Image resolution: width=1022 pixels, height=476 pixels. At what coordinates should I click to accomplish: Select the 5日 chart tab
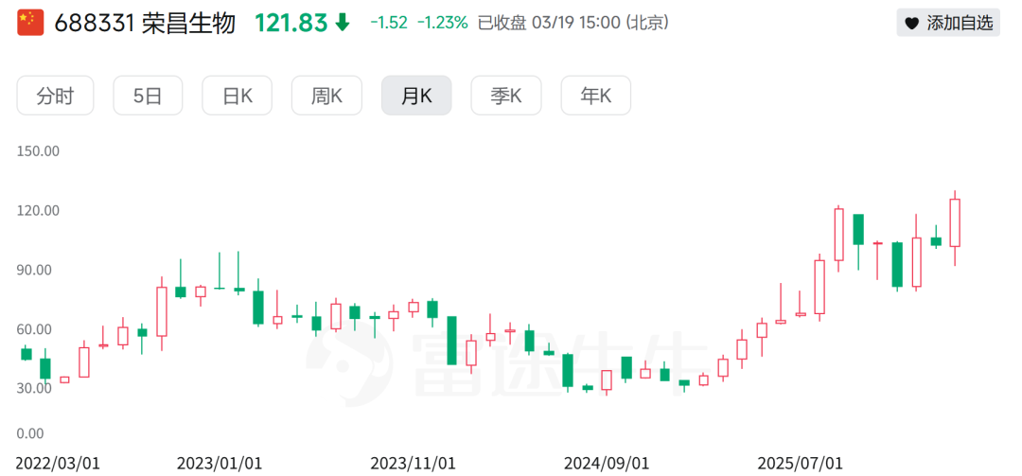[x=148, y=96]
